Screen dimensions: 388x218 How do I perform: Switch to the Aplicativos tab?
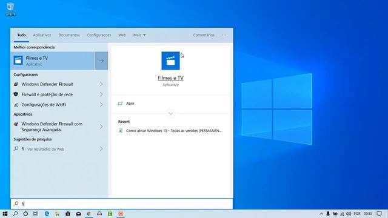(42, 35)
